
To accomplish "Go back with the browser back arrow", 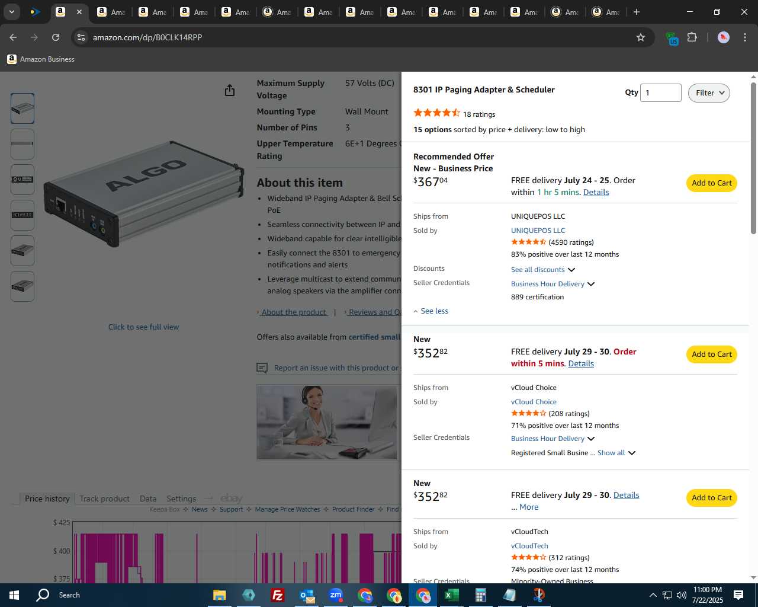I will click(13, 37).
